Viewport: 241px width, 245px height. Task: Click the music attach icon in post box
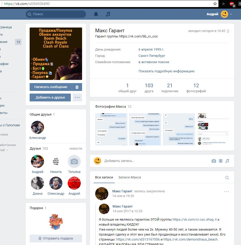pyautogui.click(x=227, y=161)
